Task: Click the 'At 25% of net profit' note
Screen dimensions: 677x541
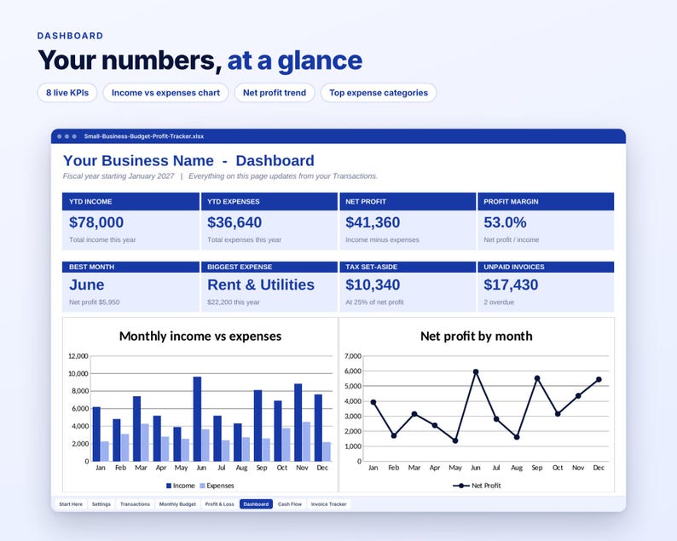Action: (374, 302)
